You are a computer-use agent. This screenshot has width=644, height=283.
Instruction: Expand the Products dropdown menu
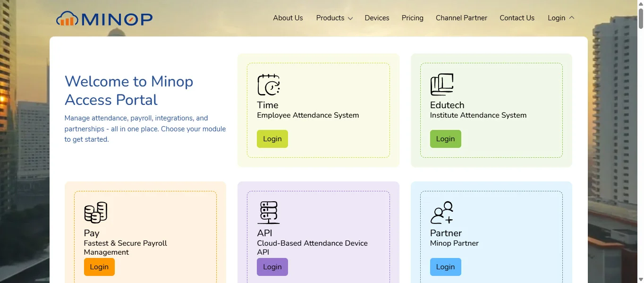pyautogui.click(x=334, y=18)
